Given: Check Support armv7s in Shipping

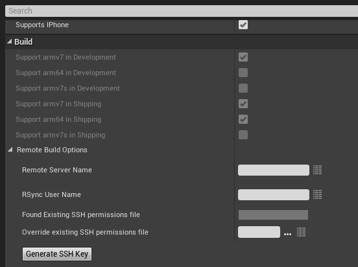Looking at the screenshot, I should pos(243,135).
